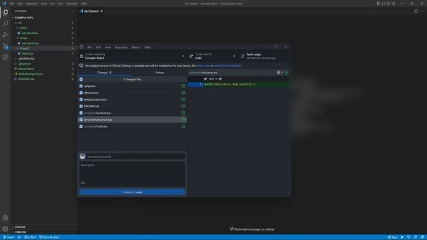Uncheck default.project.json file checkbox
Viewport: 427px width, 240px height.
click(x=81, y=99)
